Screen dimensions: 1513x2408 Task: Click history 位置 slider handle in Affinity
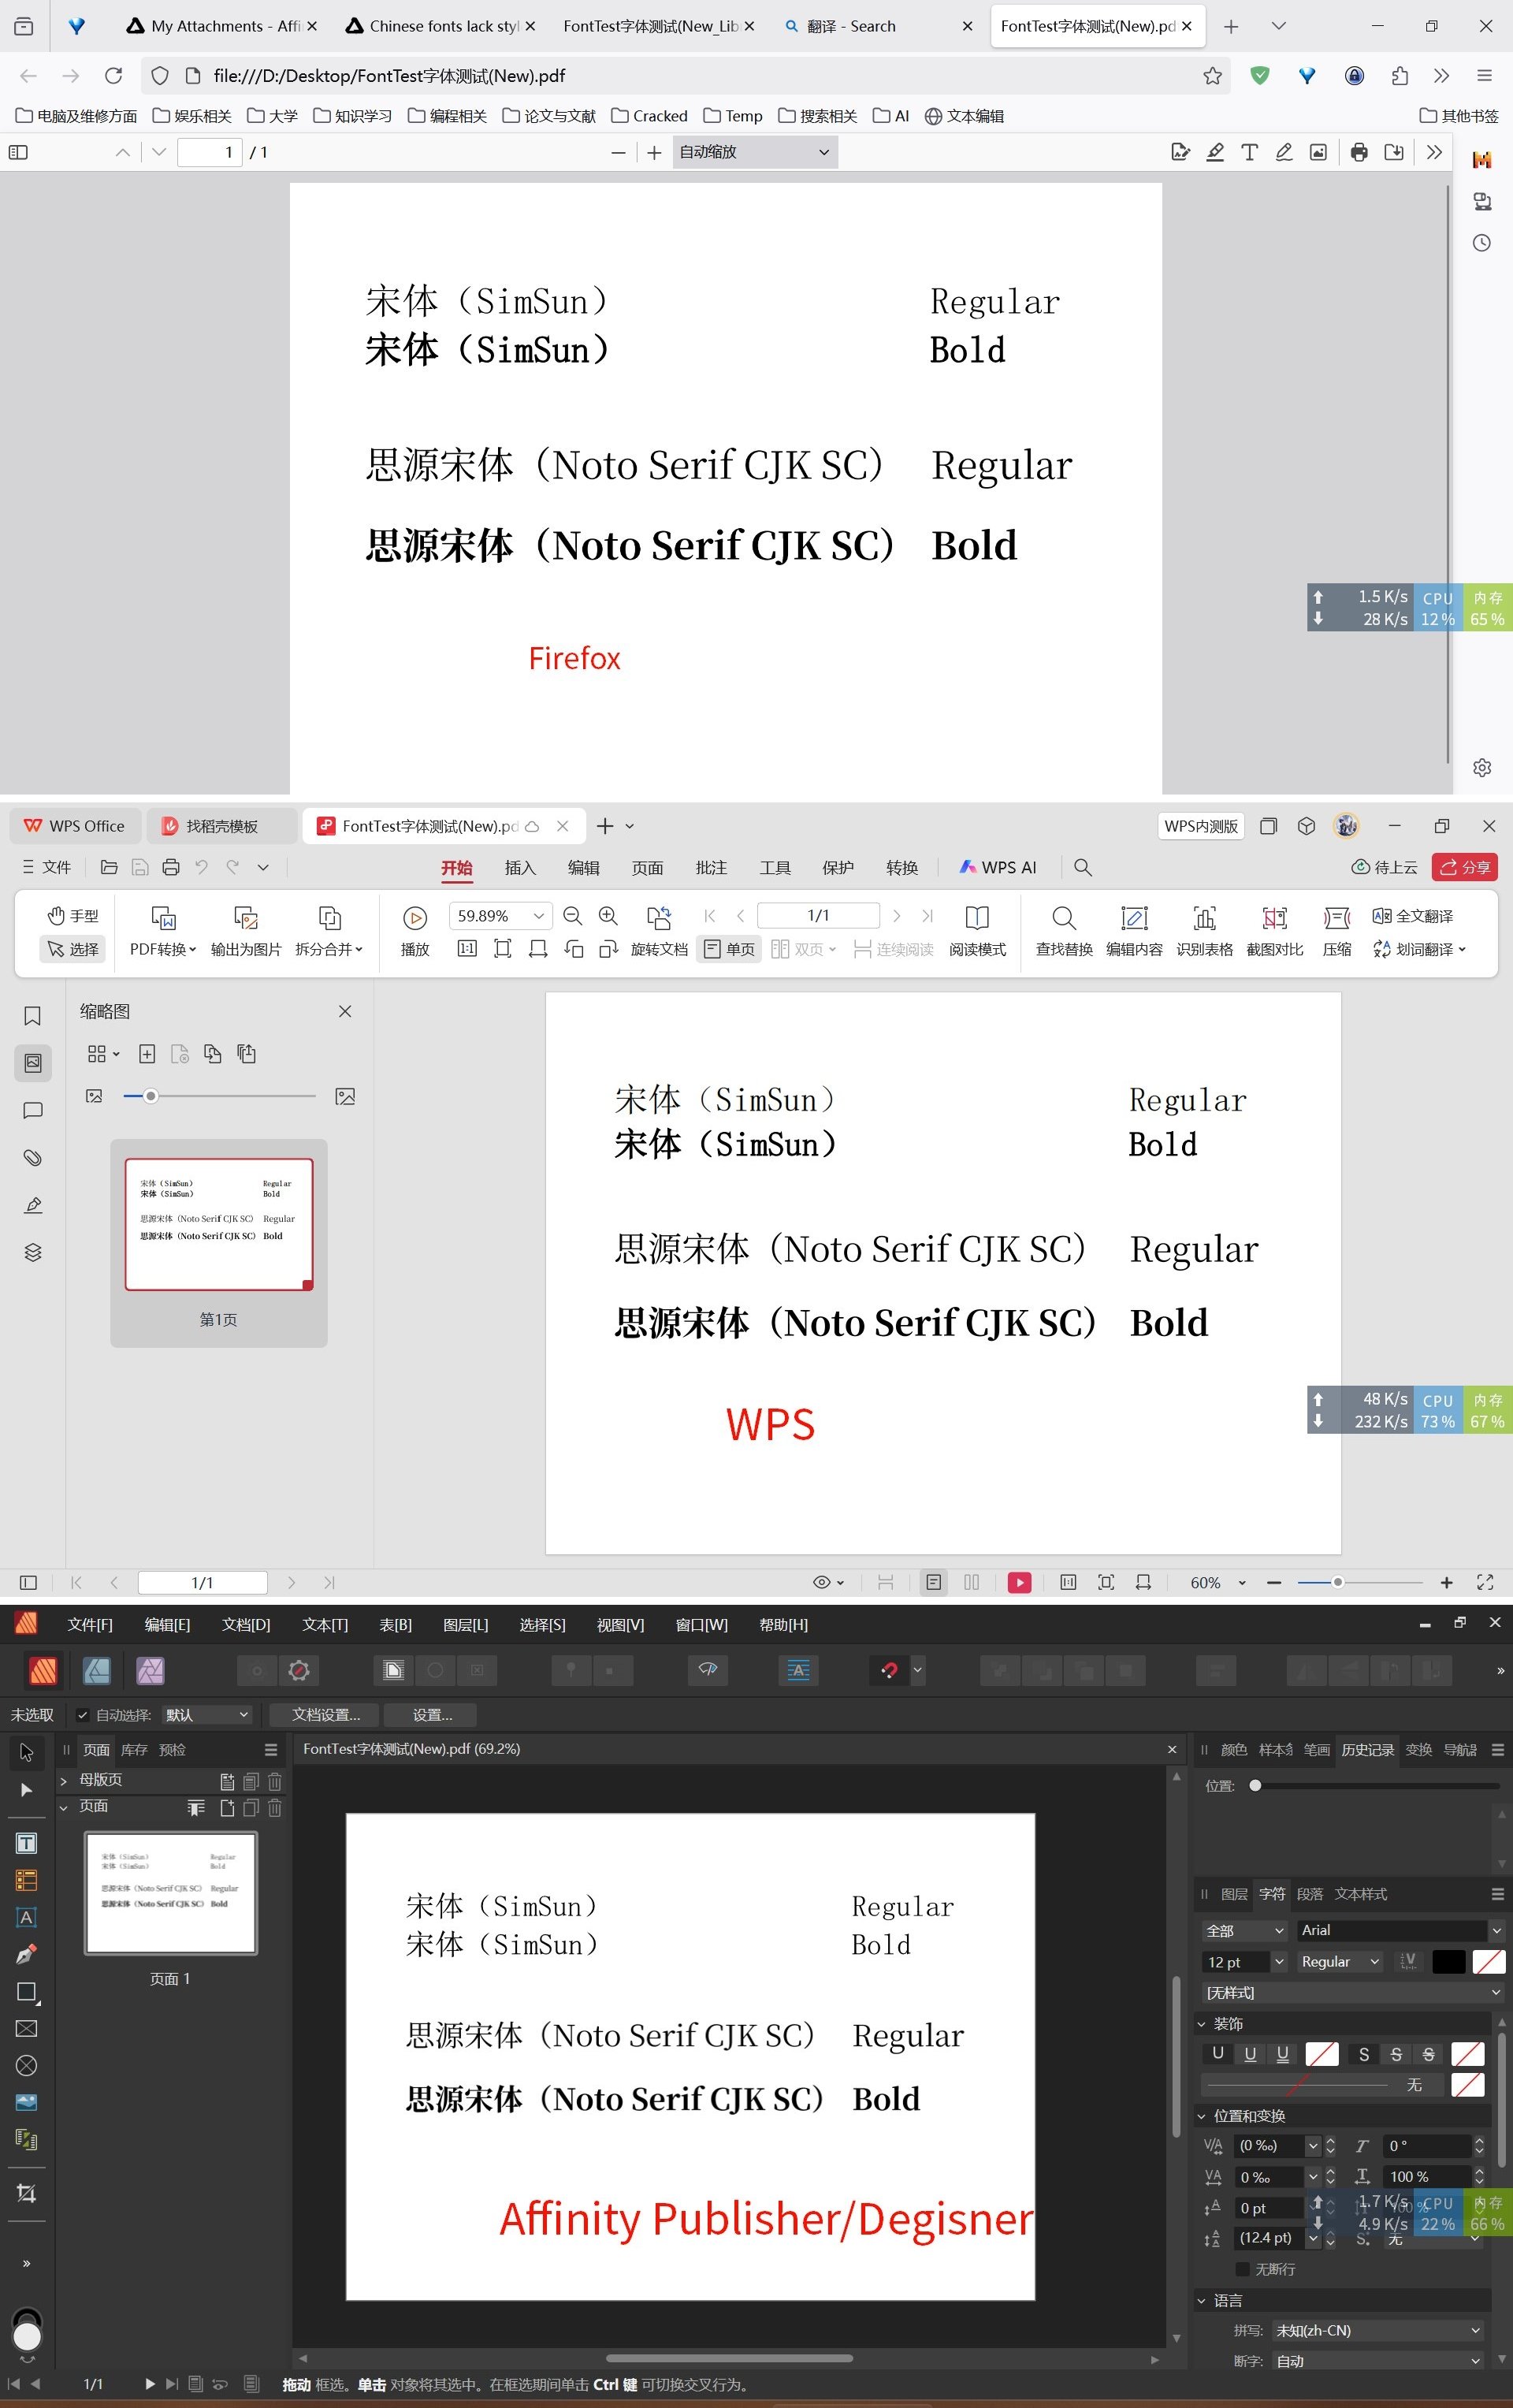(1255, 1786)
